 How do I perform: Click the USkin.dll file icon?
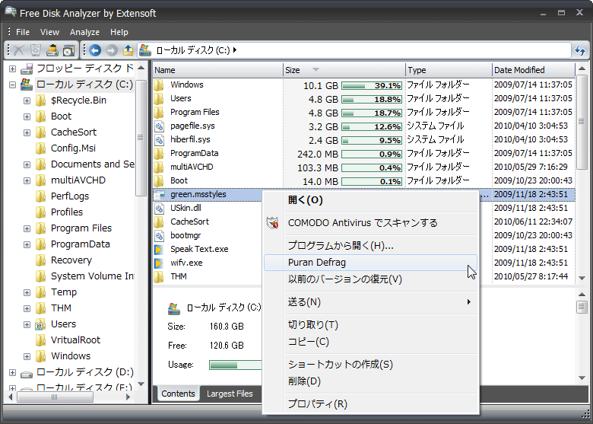point(159,209)
